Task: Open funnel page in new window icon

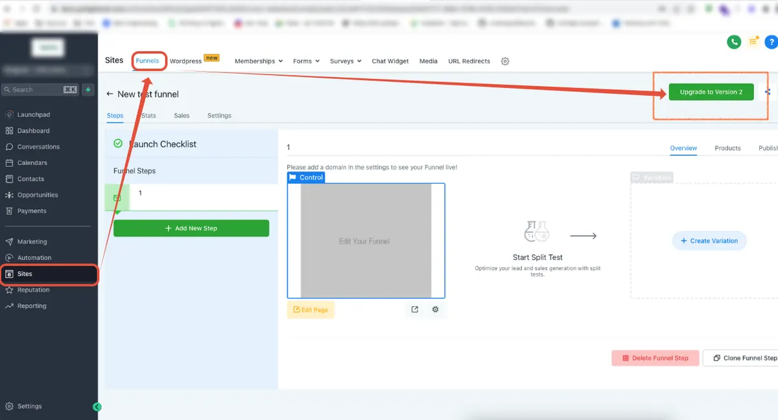Action: point(415,309)
